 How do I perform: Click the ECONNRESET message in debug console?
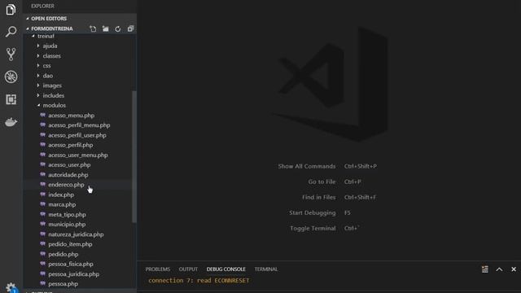point(199,281)
